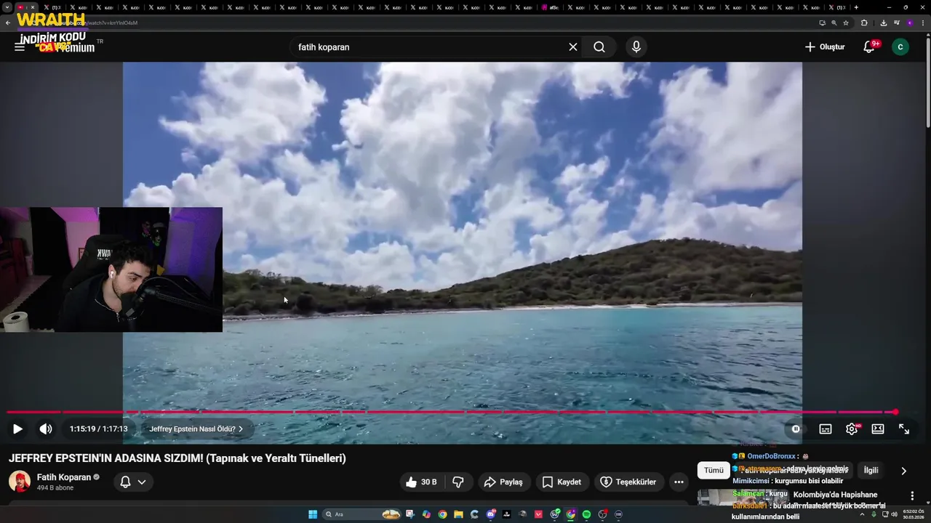Viewport: 931px width, 523px height.
Task: Open a new browser tab with plus
Action: point(856,7)
